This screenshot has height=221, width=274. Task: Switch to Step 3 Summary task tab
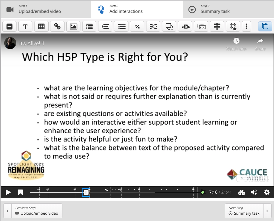228,9
